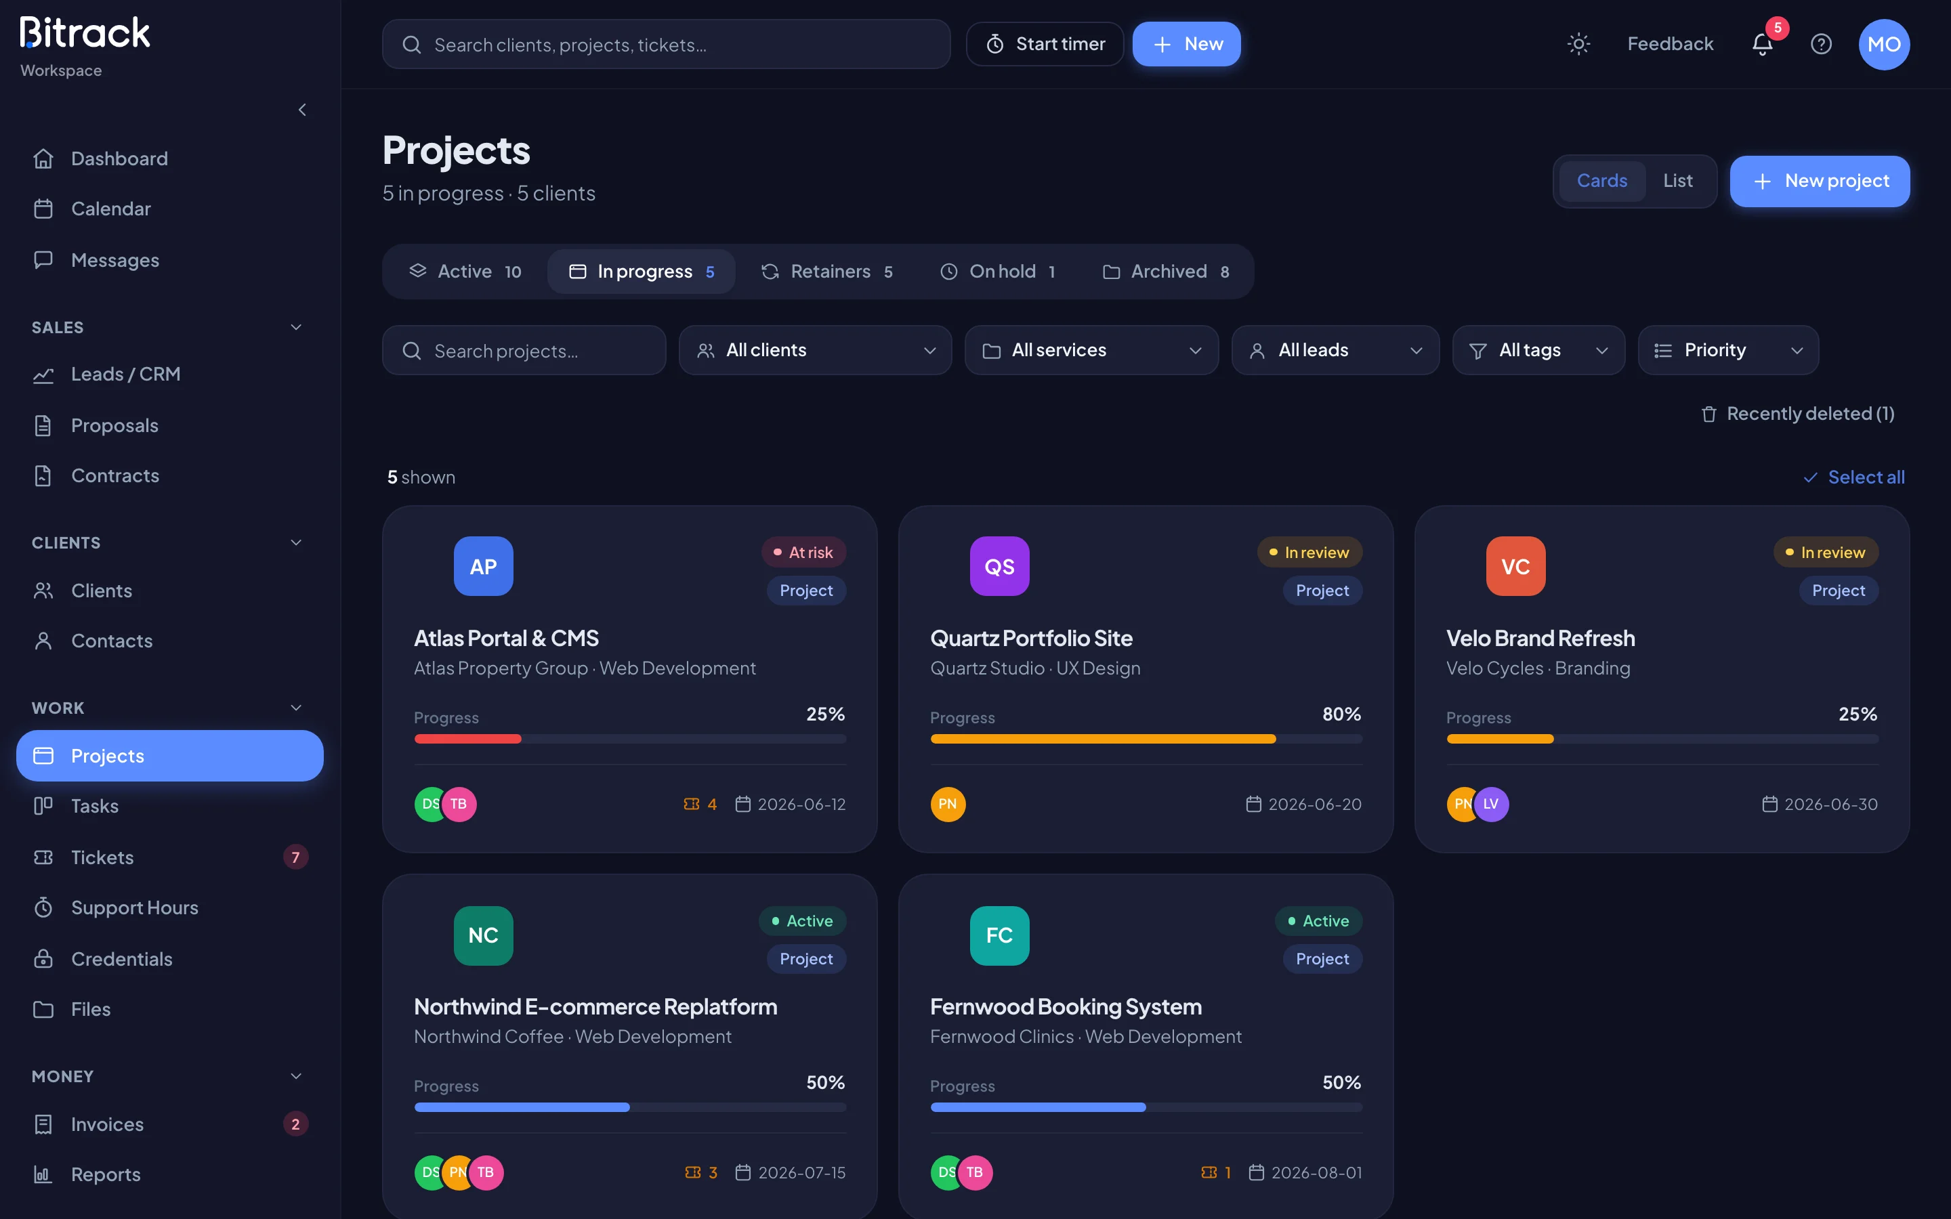Open the MO user avatar menu
The width and height of the screenshot is (1951, 1219).
[x=1883, y=43]
